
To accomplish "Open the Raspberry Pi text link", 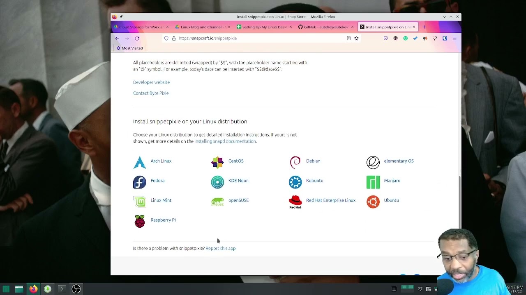I will coord(163,220).
